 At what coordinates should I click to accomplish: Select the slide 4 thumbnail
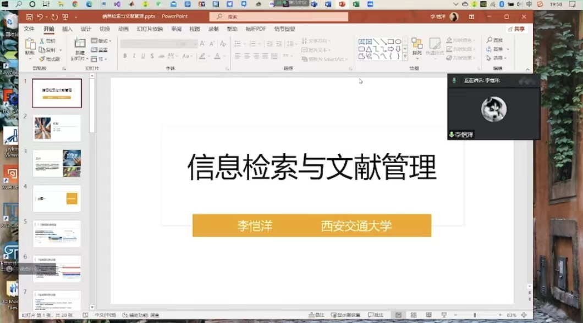57,199
